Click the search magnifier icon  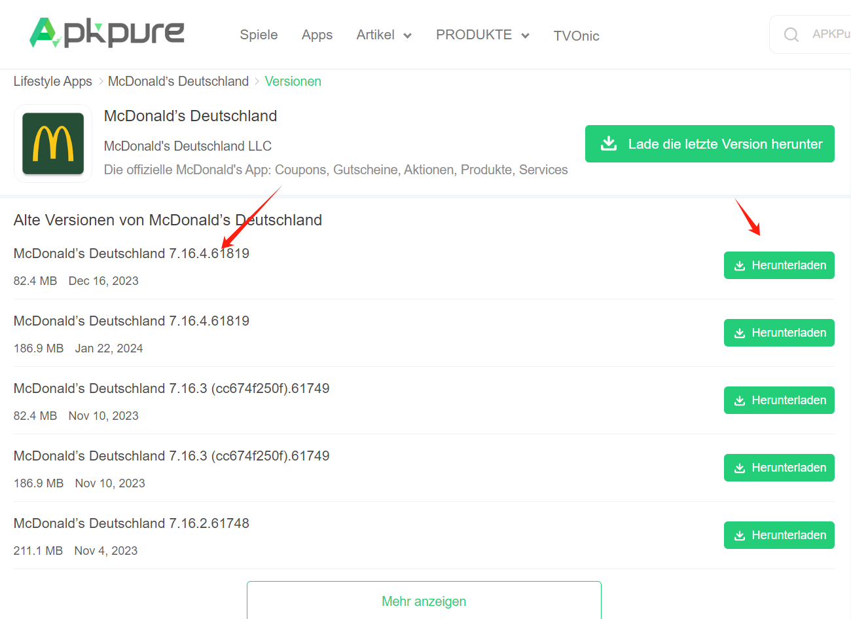click(791, 34)
